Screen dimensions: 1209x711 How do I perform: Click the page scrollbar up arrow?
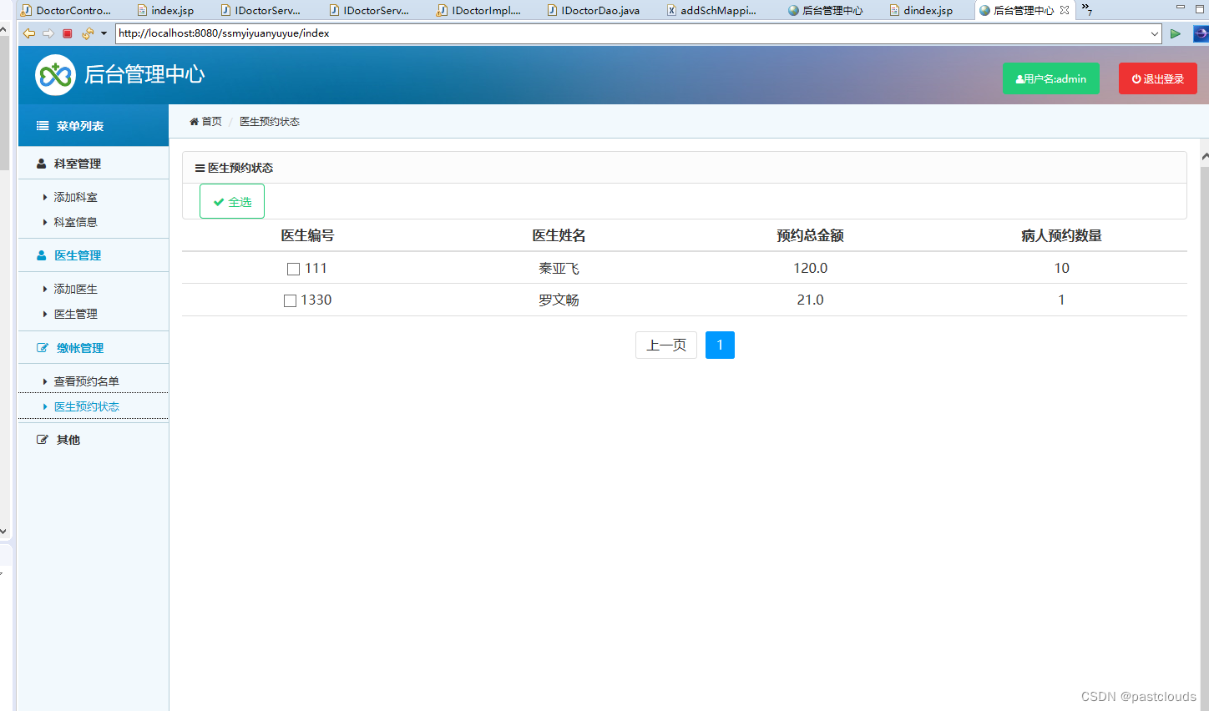[1205, 156]
